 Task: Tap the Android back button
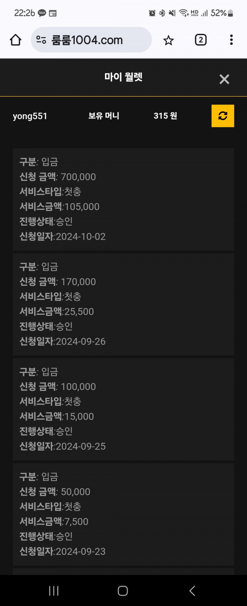pos(192,591)
